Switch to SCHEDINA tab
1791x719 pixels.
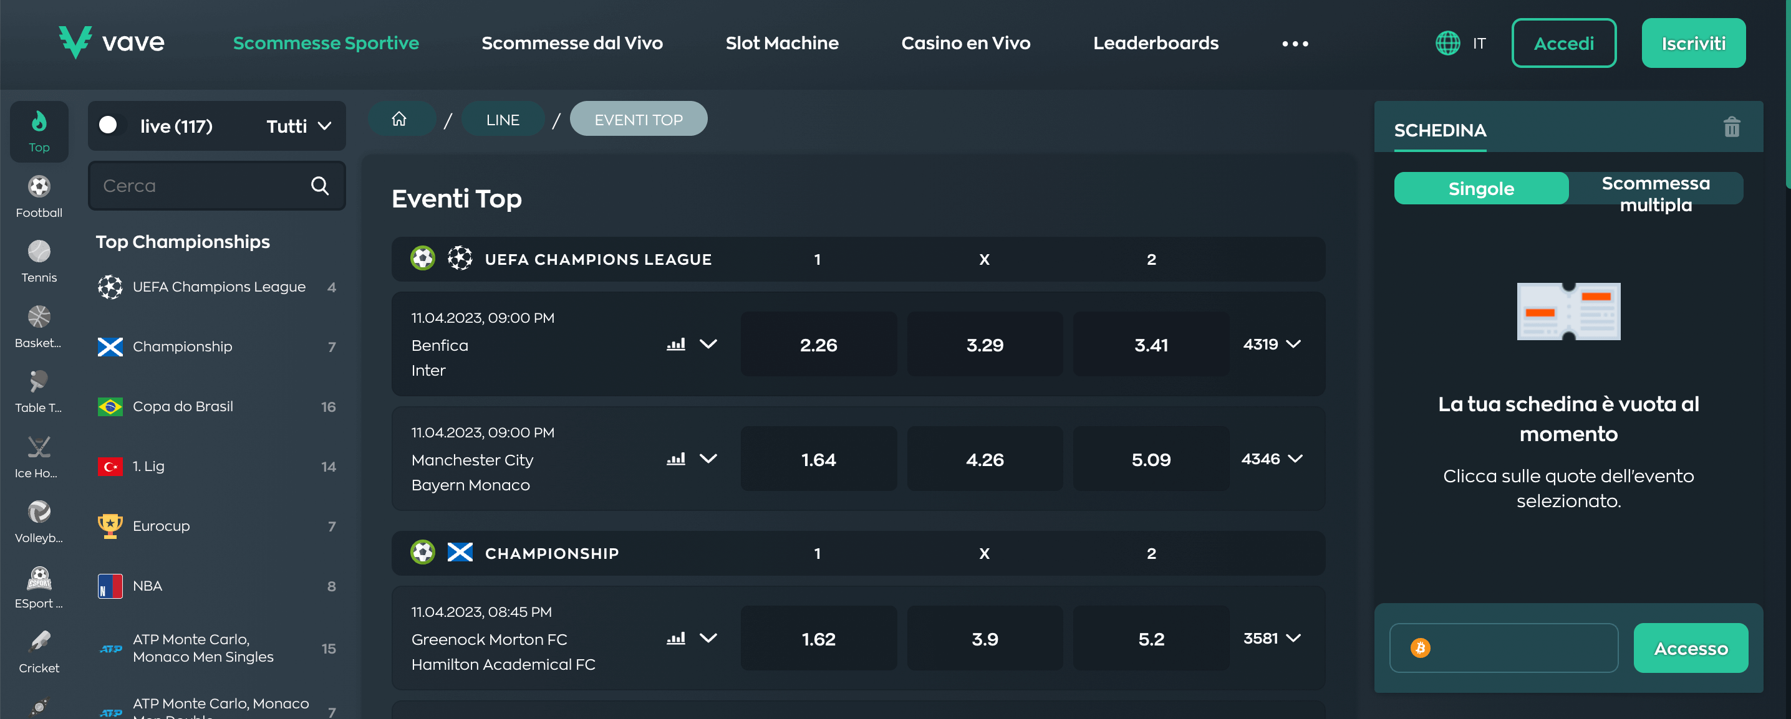[1440, 131]
